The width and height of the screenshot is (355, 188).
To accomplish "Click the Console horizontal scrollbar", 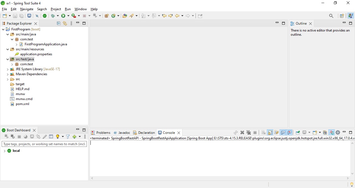I will point(220,178).
